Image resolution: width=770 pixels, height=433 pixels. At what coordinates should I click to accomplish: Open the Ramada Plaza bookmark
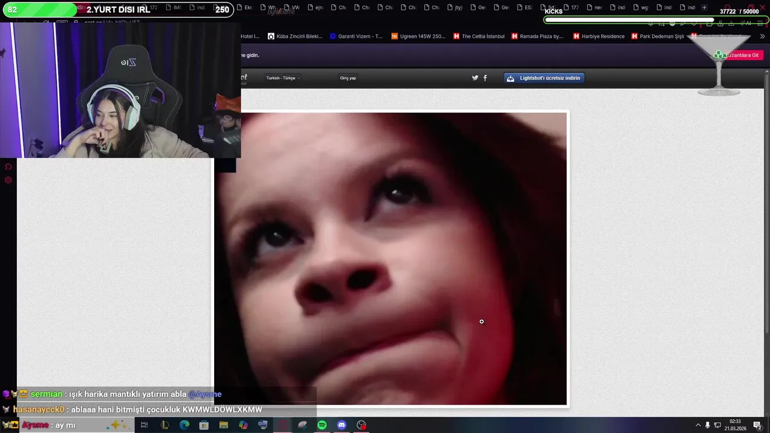(x=537, y=36)
